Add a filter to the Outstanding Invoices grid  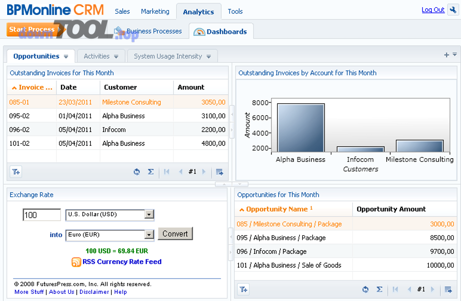pyautogui.click(x=16, y=172)
